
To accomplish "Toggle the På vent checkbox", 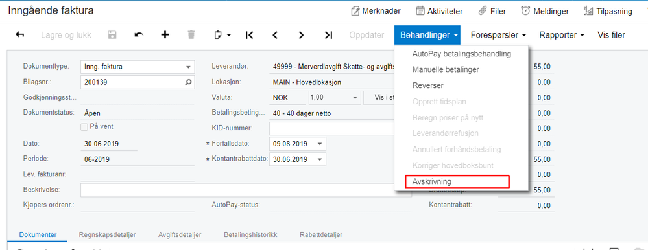I will click(84, 127).
